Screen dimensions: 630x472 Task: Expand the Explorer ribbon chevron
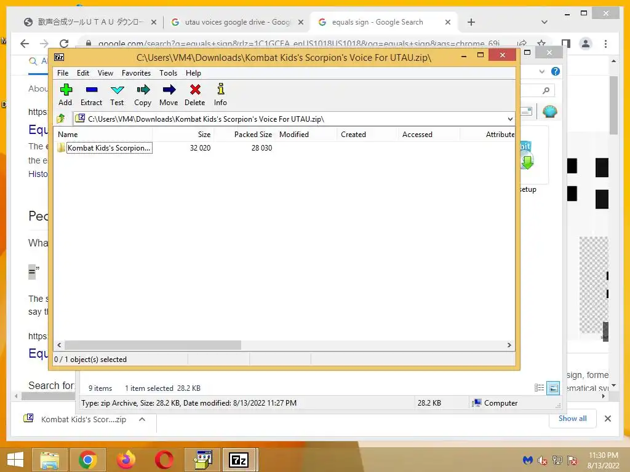[x=541, y=71]
